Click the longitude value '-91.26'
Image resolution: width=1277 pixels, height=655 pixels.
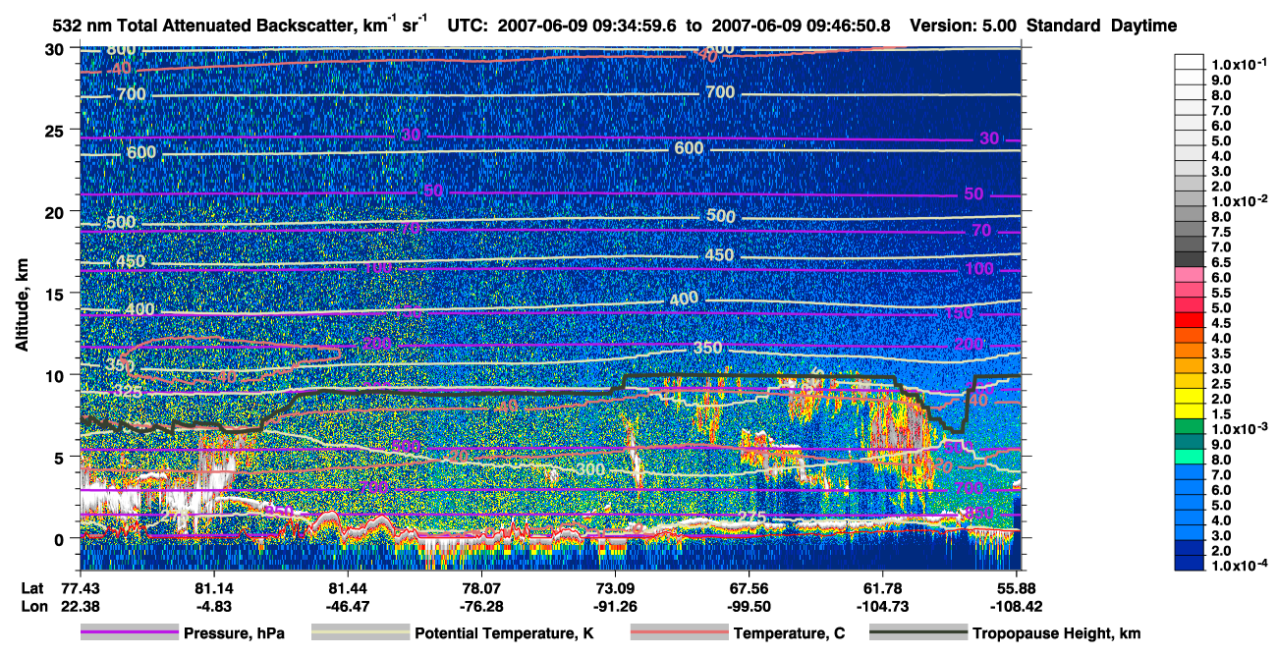click(615, 606)
